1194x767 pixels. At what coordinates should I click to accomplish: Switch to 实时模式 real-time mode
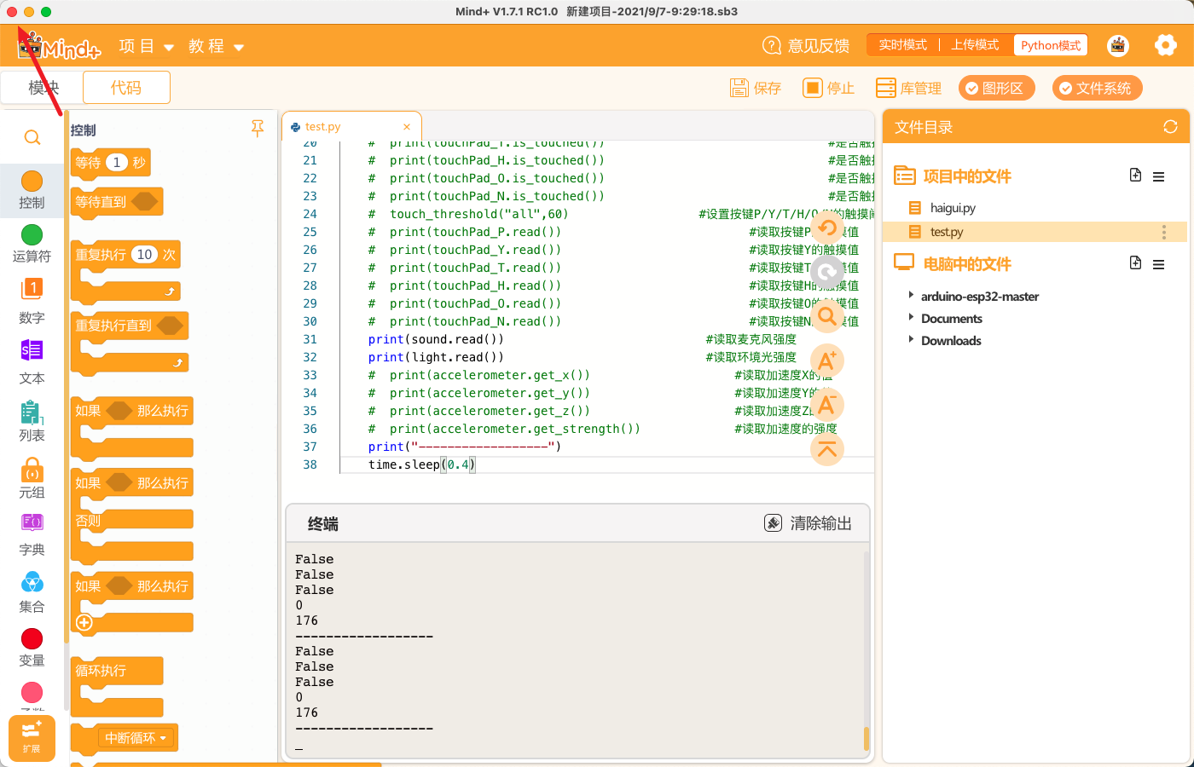pyautogui.click(x=902, y=45)
